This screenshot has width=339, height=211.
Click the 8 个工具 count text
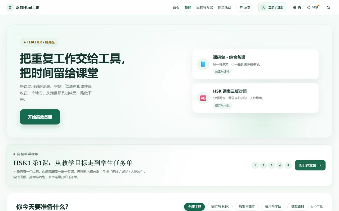[x=317, y=207]
